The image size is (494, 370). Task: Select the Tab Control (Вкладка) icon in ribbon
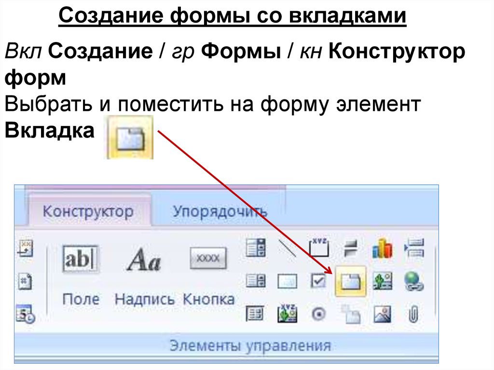click(x=350, y=281)
